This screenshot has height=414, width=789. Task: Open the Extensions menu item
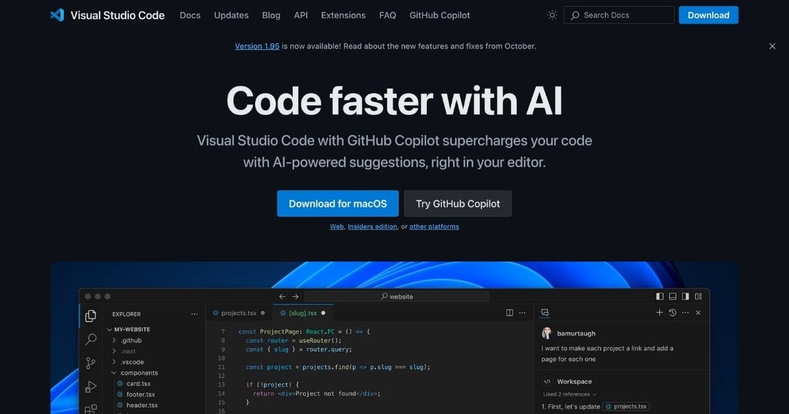pos(343,15)
